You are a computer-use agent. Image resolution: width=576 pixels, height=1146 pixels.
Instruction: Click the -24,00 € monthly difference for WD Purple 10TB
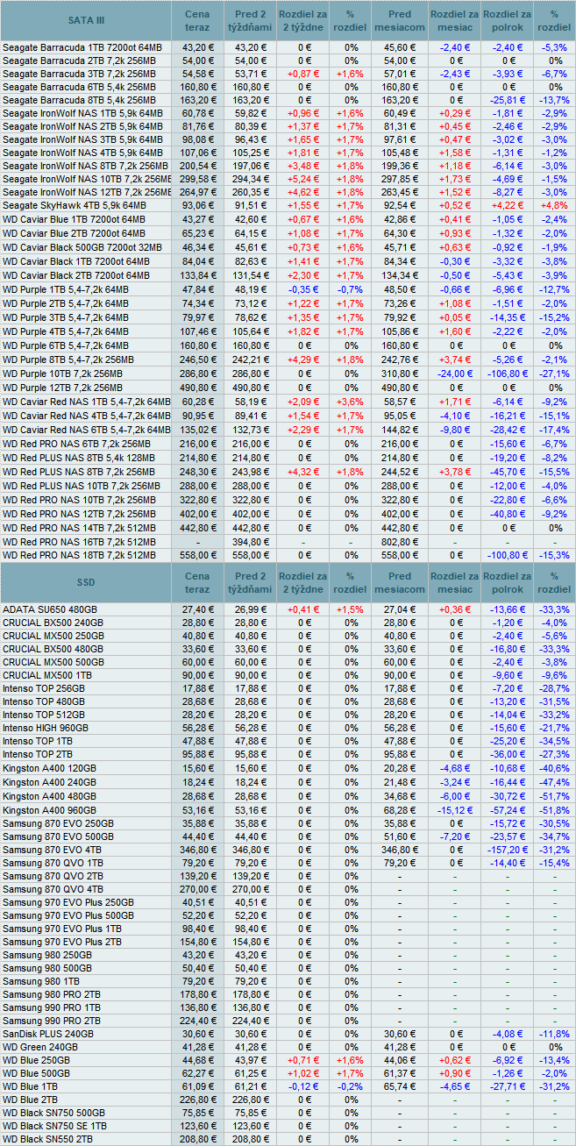pos(454,374)
